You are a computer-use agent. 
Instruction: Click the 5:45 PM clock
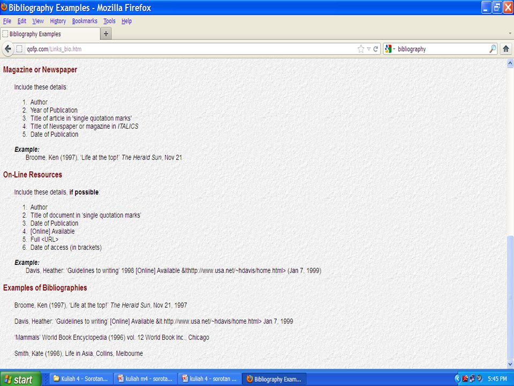tap(497, 379)
